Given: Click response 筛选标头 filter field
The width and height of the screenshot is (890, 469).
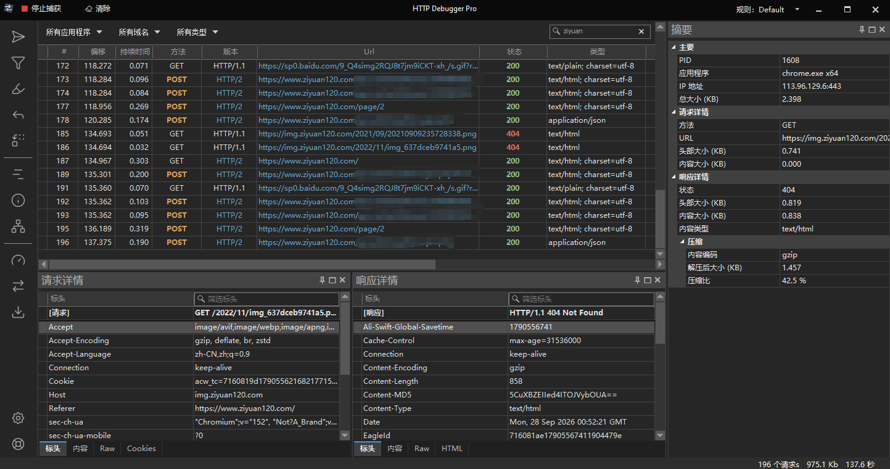Looking at the screenshot, I should point(581,299).
